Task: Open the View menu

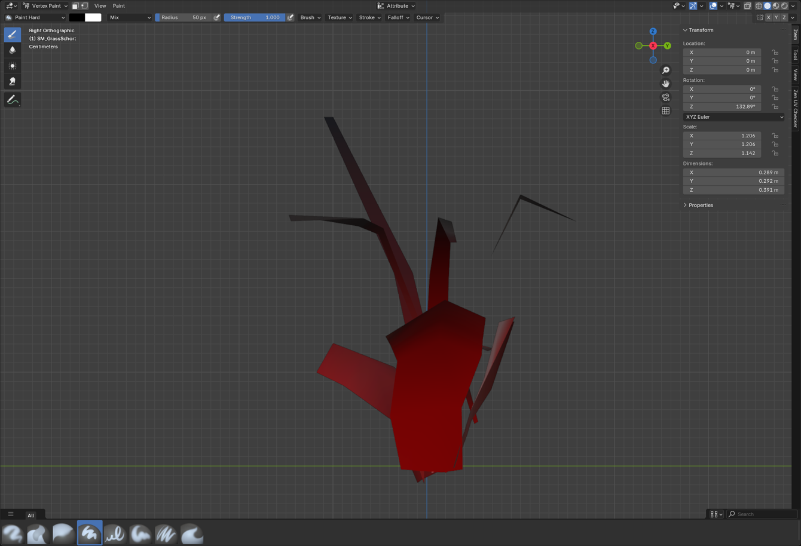Action: 100,6
